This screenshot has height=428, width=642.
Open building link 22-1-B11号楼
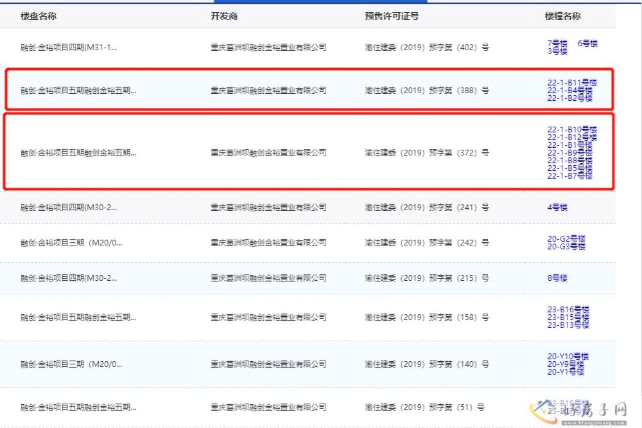click(x=572, y=83)
